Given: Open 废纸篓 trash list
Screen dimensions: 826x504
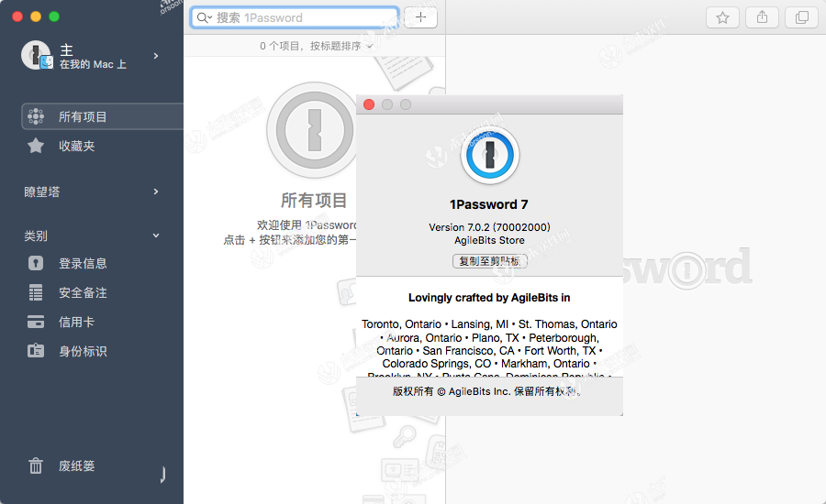Looking at the screenshot, I should click(77, 466).
